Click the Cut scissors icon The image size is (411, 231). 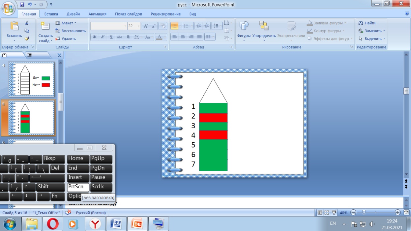(x=27, y=23)
